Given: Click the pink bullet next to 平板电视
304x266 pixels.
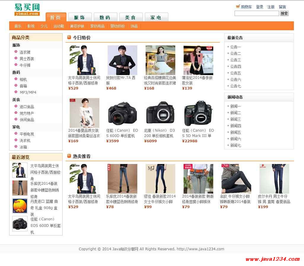Looking at the screenshot, I should 16,134.
